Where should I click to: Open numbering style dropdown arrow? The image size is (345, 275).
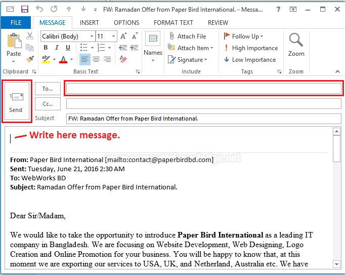pyautogui.click(x=109, y=48)
